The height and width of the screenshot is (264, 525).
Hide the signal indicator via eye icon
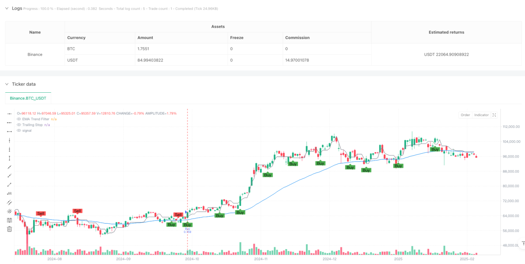click(19, 130)
